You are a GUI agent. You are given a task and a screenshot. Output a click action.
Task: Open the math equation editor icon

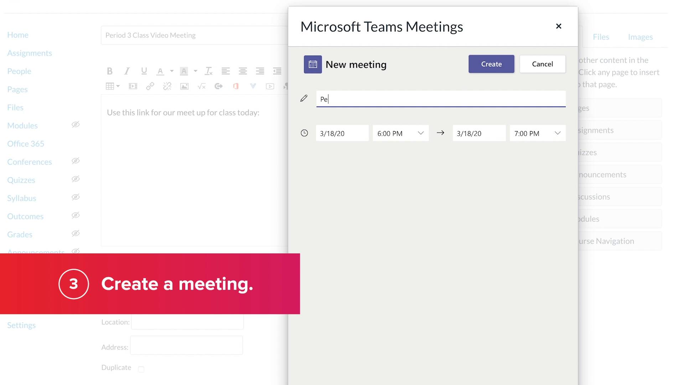click(x=202, y=86)
